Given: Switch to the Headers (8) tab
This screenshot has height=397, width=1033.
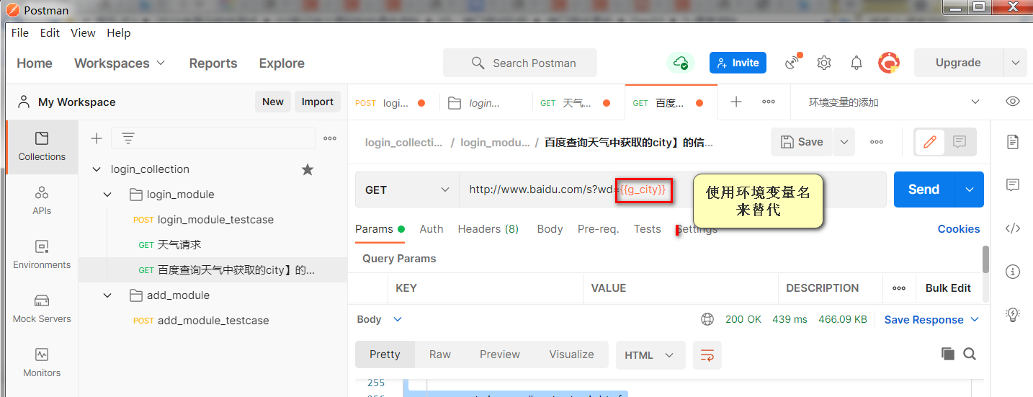Looking at the screenshot, I should 488,229.
